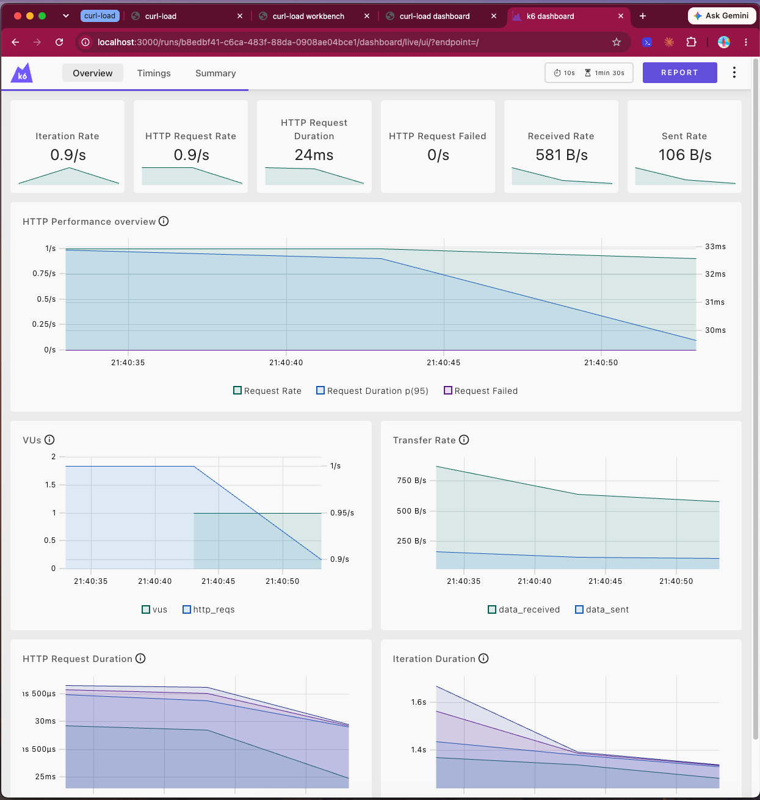
Task: Click the 0.95/s label in VUs chart
Action: (342, 513)
